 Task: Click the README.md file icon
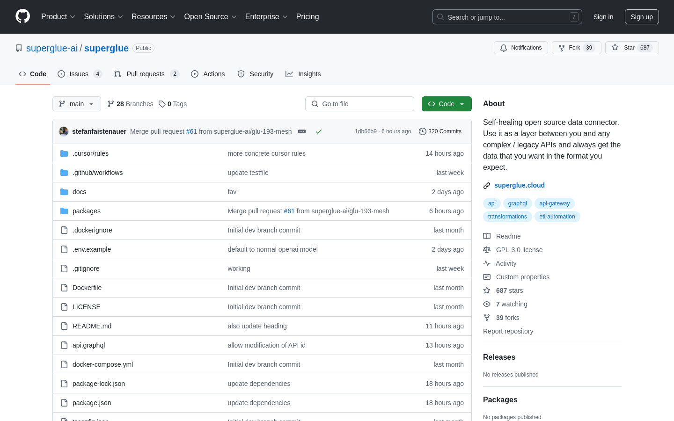[64, 326]
